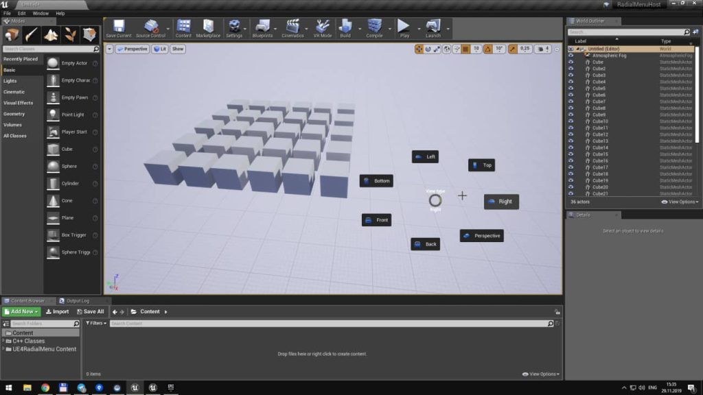Toggle visibility of Cube18 actor
The height and width of the screenshot is (395, 703).
pos(571,173)
